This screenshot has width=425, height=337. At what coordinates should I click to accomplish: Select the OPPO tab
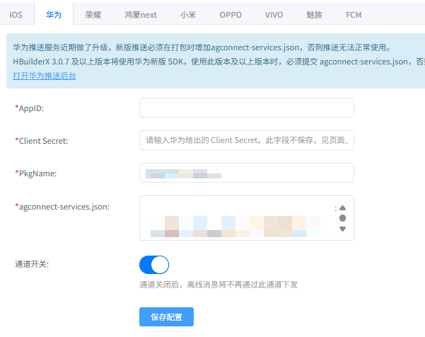pos(231,15)
